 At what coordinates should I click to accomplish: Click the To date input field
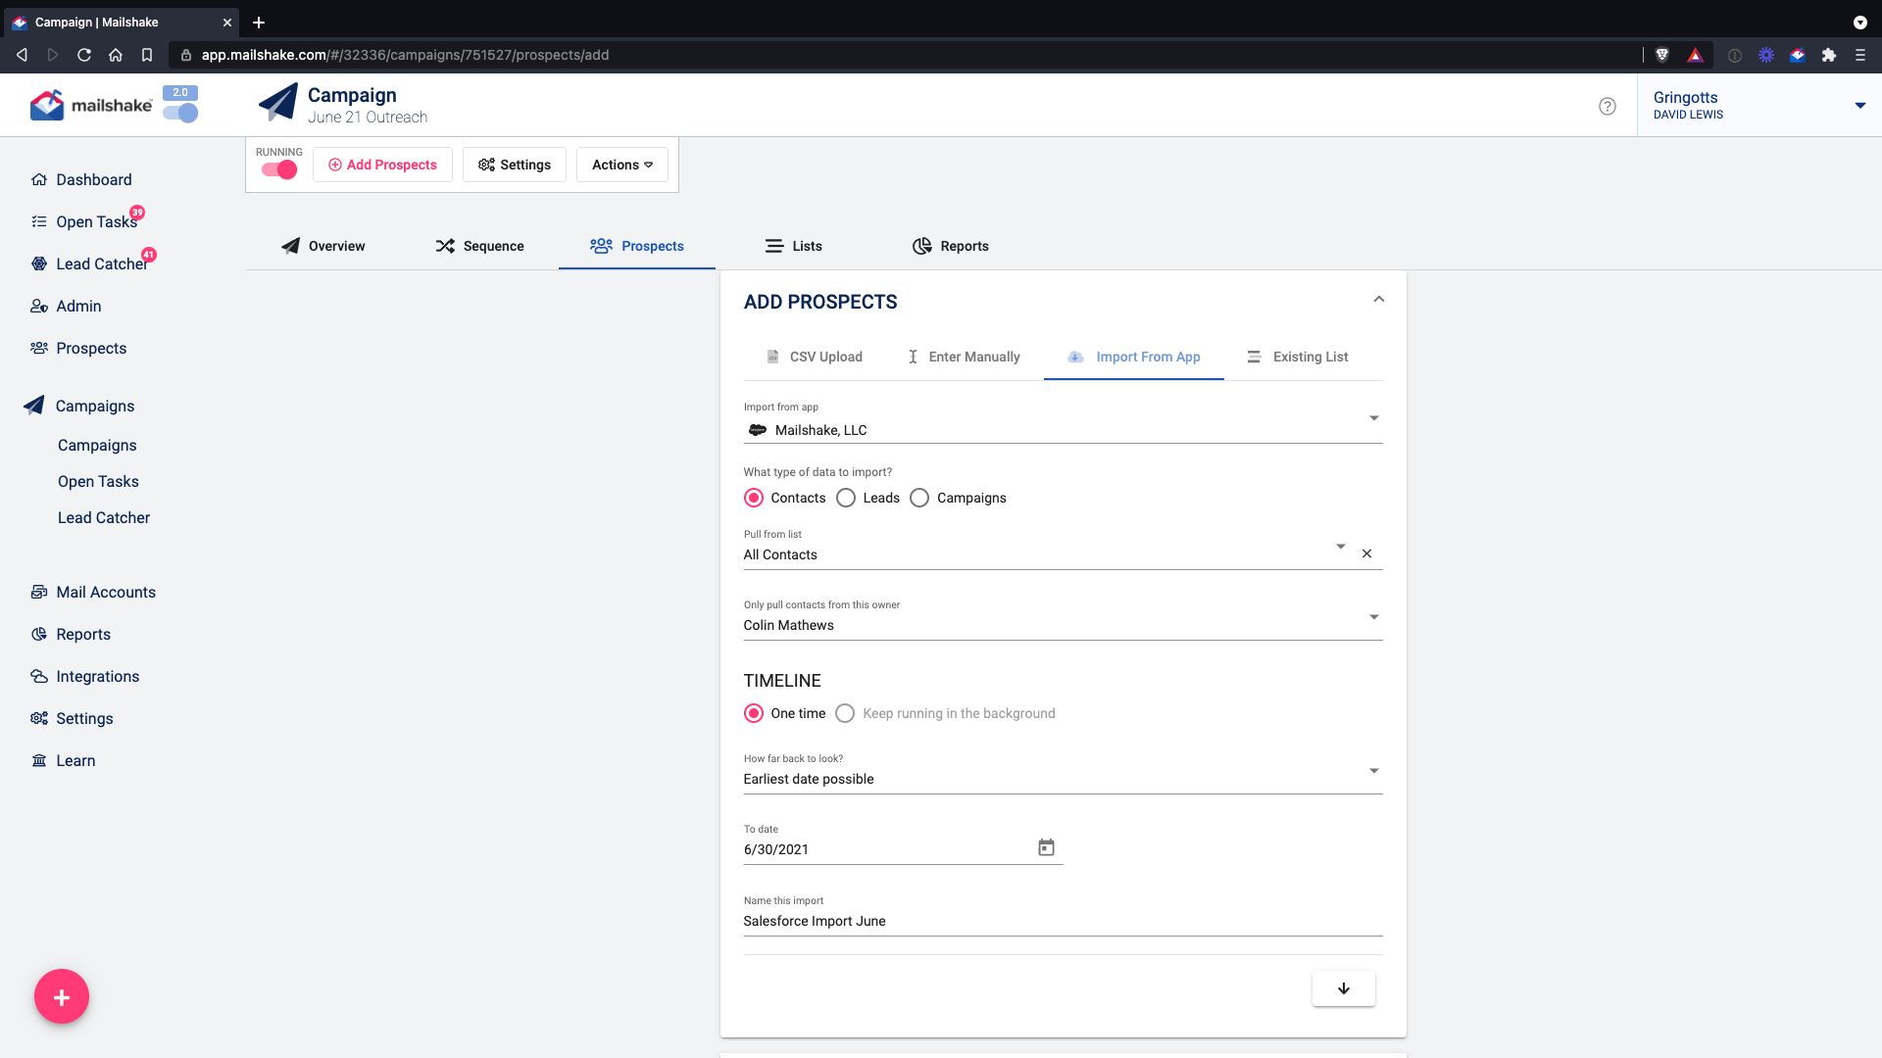(887, 849)
